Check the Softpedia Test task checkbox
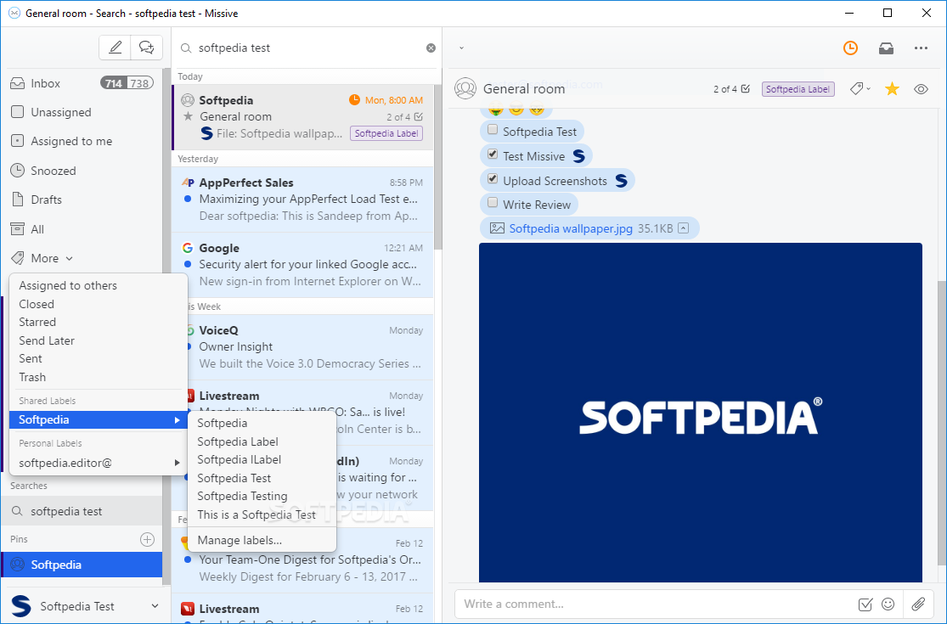 (x=493, y=130)
